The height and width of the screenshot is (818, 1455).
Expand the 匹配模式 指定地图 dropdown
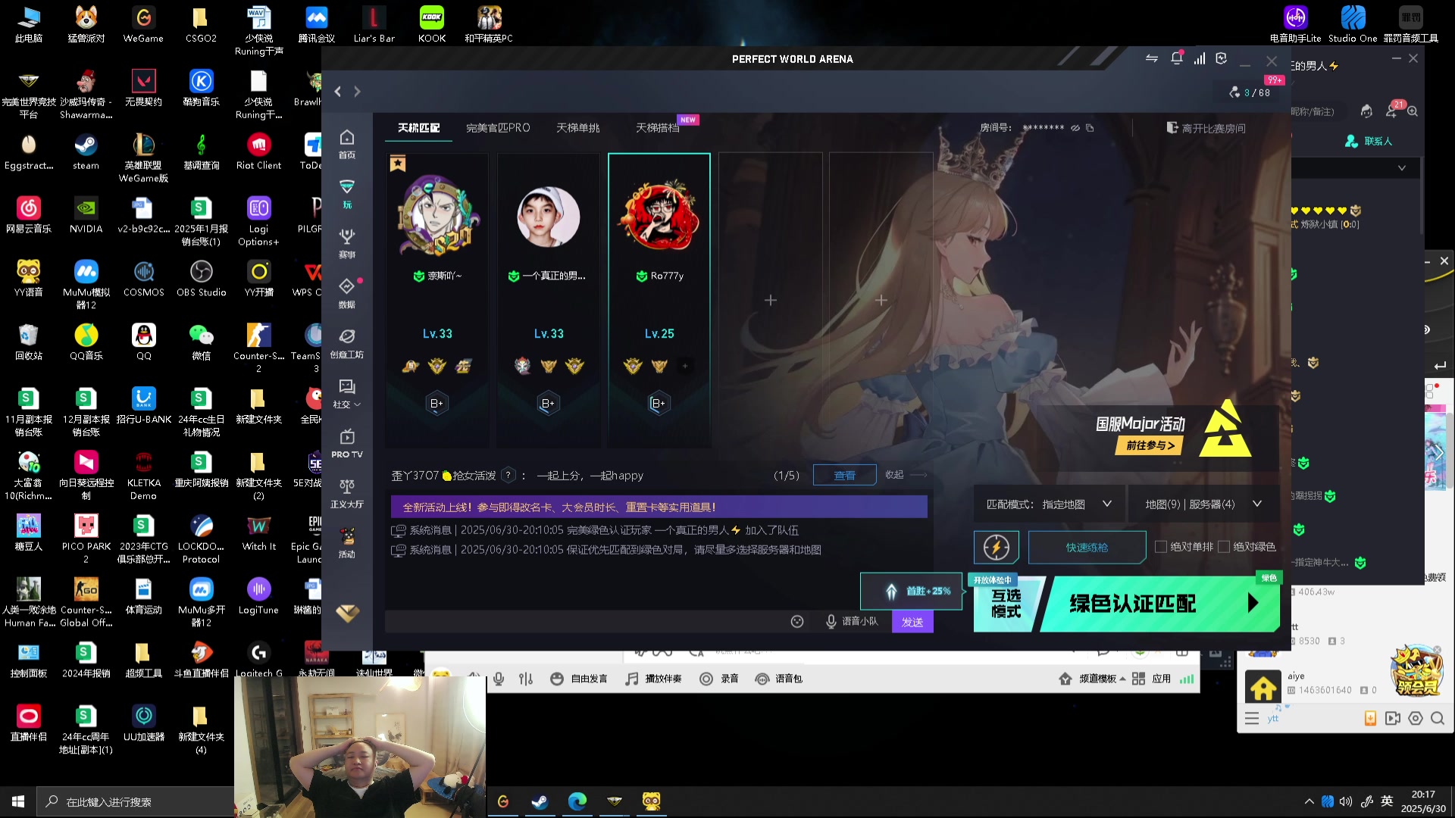1049,504
